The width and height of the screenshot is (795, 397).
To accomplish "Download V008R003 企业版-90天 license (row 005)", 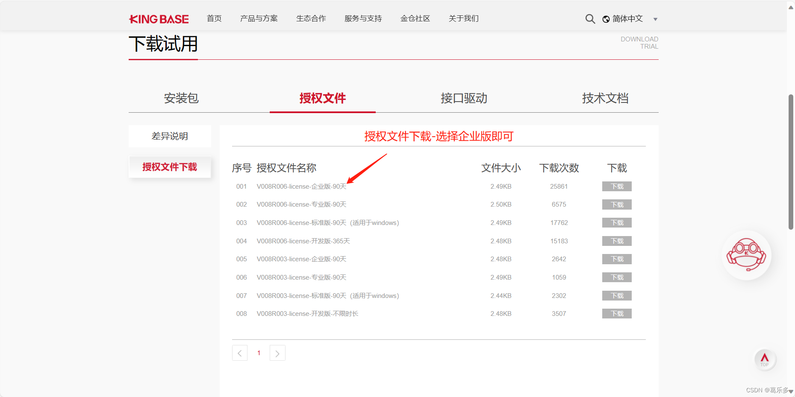I will [x=617, y=259].
